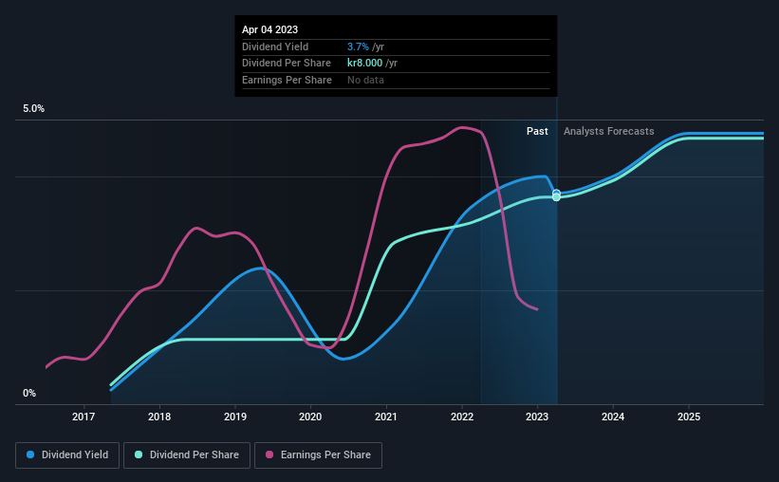
Task: Click the 5.0% y-axis label
Action: pos(34,109)
